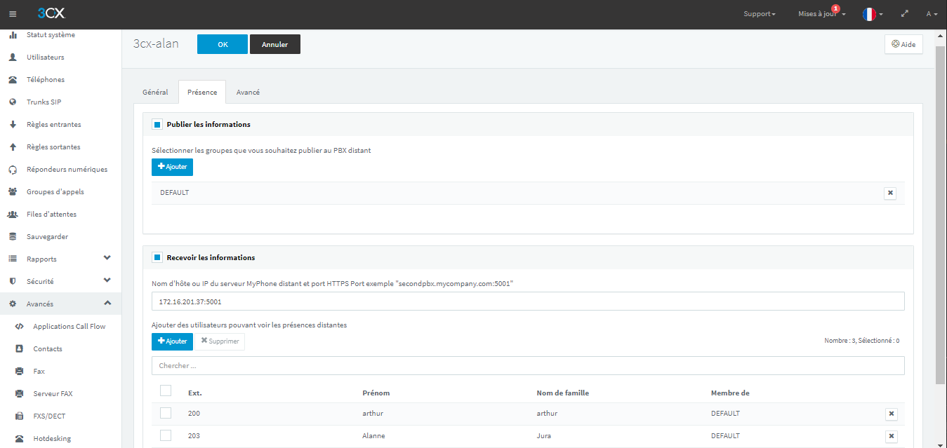The image size is (947, 448).
Task: Click the Files d'attentes queue icon
Action: [13, 215]
